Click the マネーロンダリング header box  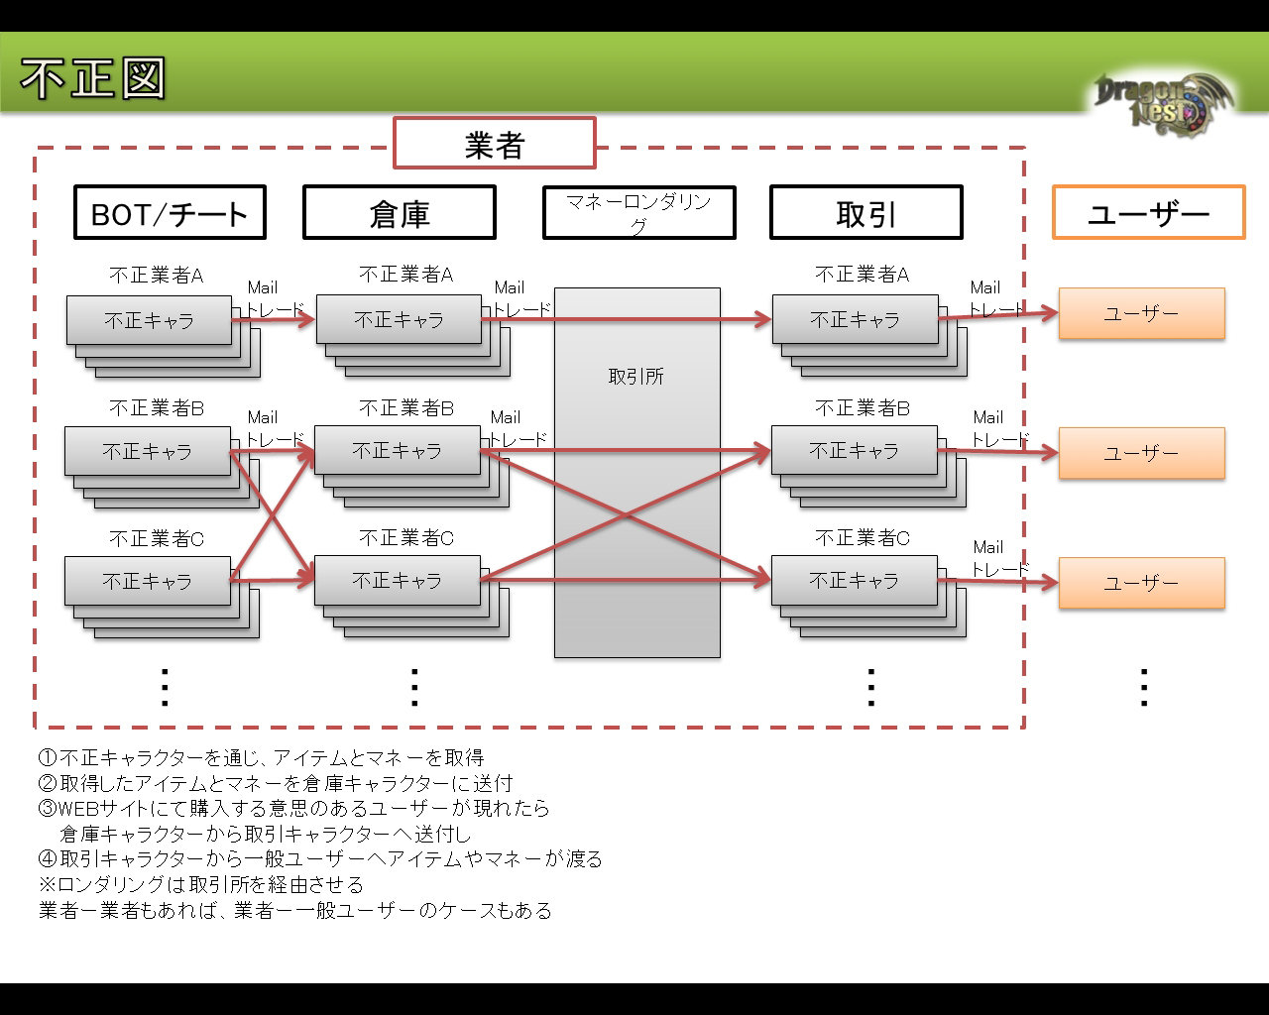(x=638, y=213)
